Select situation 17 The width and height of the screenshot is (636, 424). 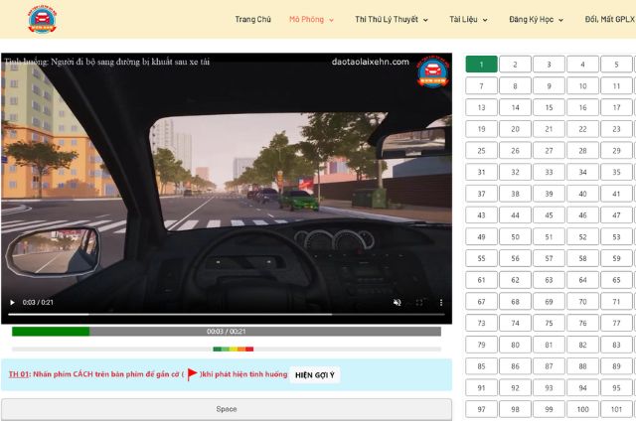616,107
